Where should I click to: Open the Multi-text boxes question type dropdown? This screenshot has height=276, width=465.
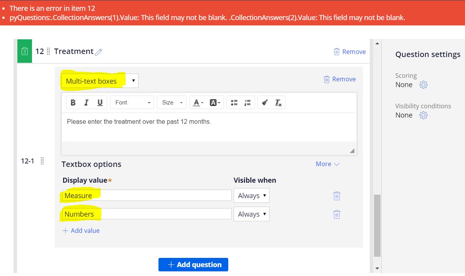99,81
